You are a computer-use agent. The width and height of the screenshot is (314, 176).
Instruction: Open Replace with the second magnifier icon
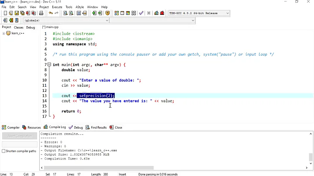(x=71, y=13)
